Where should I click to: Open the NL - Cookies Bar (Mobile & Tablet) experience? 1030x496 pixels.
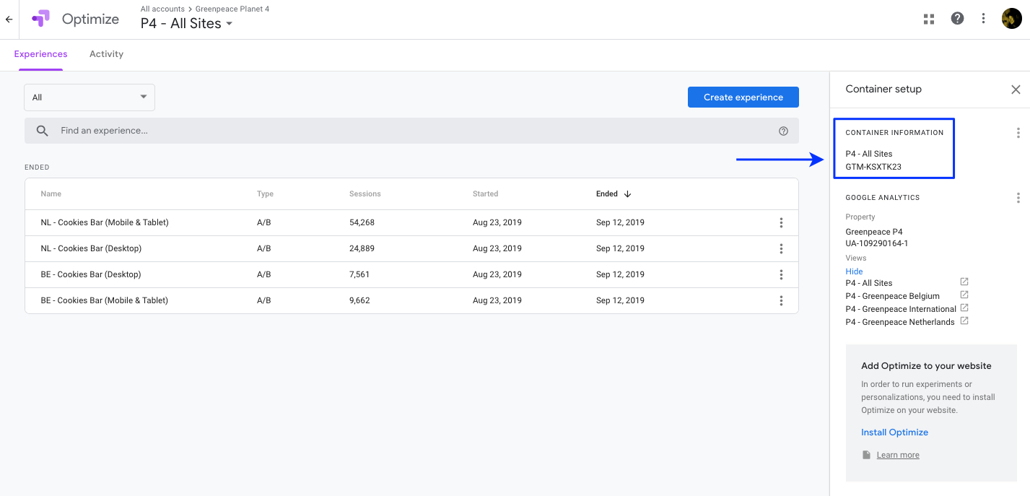pos(105,222)
